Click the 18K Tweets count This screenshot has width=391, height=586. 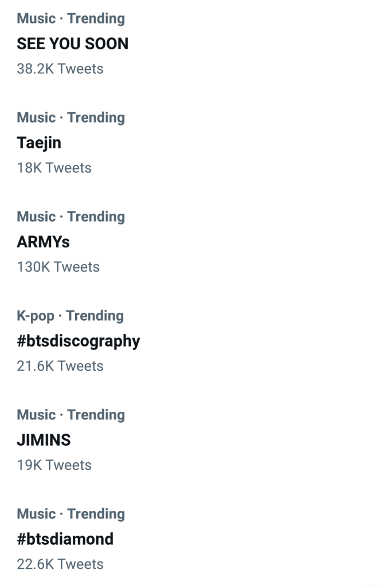pos(54,168)
